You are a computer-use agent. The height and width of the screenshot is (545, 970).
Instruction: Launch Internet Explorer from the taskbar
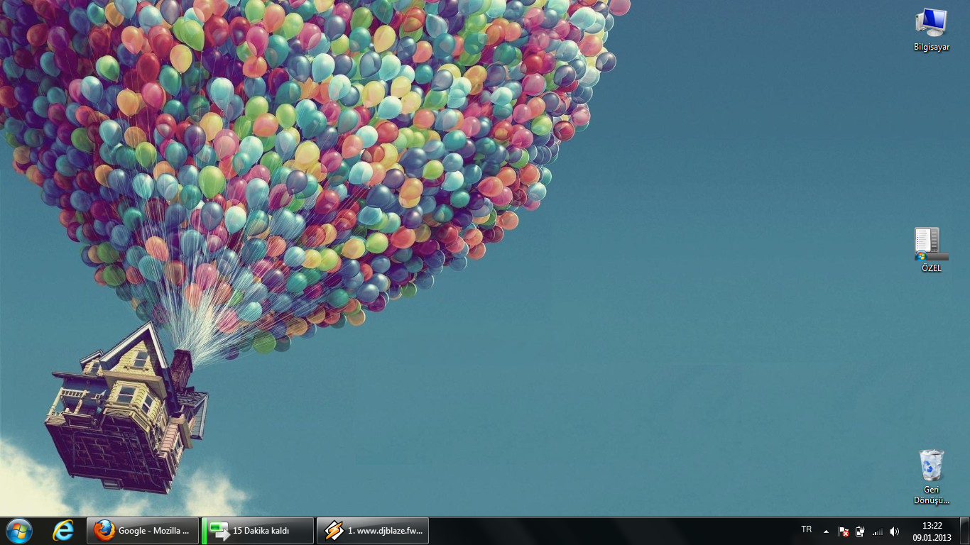click(64, 531)
